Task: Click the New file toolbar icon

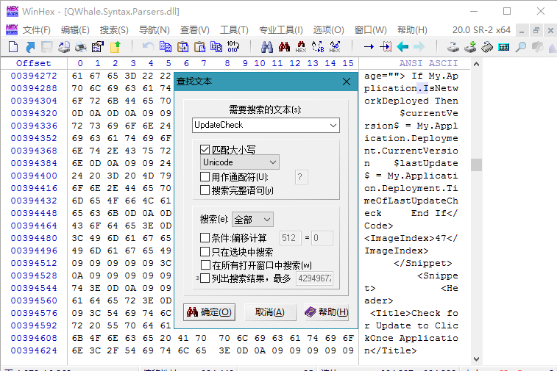Action: pos(13,46)
